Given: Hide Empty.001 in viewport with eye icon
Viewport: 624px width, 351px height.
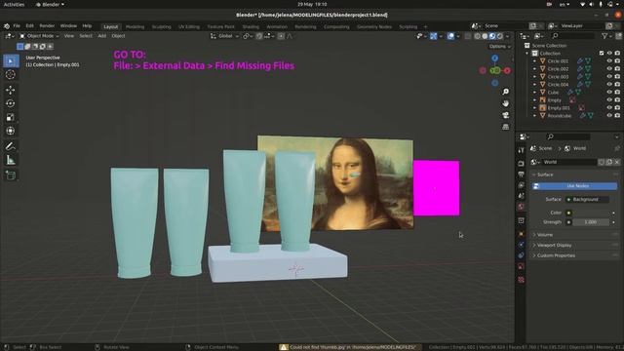Looking at the screenshot, I should pyautogui.click(x=609, y=108).
